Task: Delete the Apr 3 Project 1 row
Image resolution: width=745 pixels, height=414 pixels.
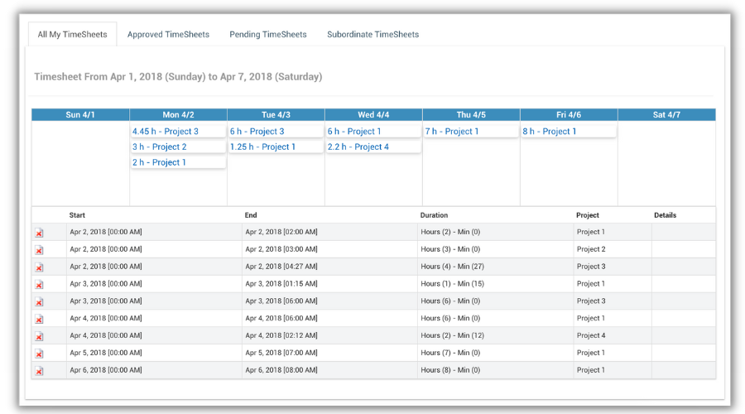Action: pos(39,284)
